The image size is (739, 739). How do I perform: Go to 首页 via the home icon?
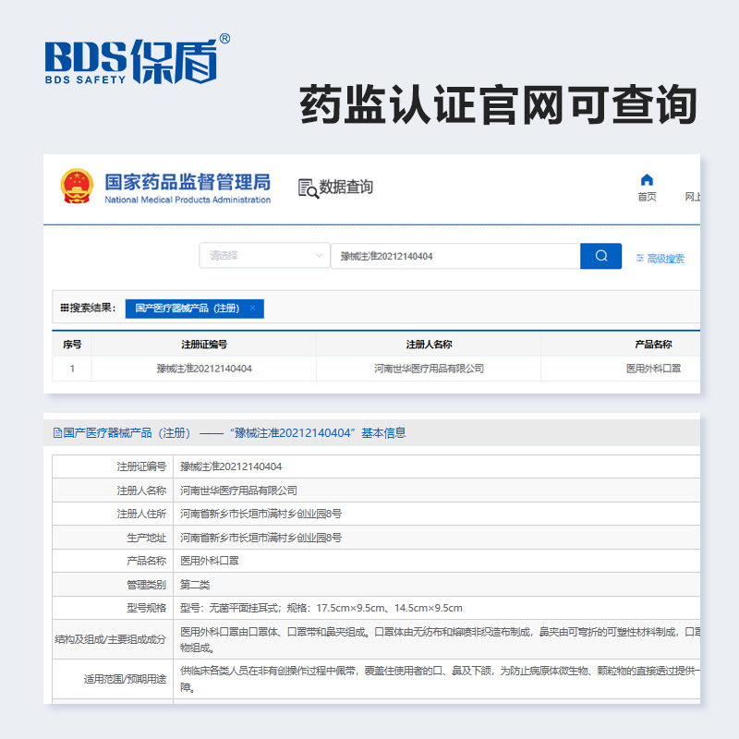point(647,180)
